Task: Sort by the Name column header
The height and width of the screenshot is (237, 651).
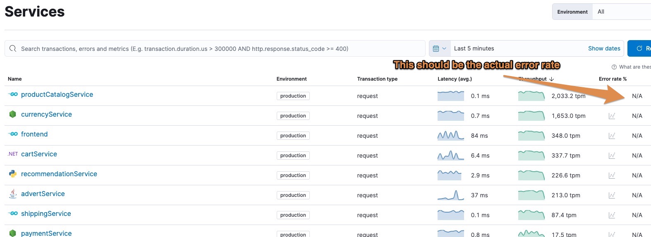Action: tap(15, 79)
